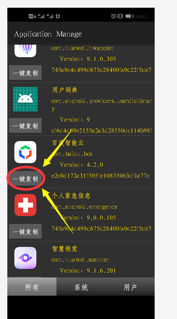Switch to the 用户 tab
Viewport: 177px width, 319px height.
[x=130, y=287]
